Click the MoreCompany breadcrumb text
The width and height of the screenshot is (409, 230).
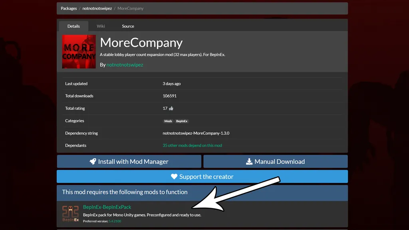coord(131,8)
